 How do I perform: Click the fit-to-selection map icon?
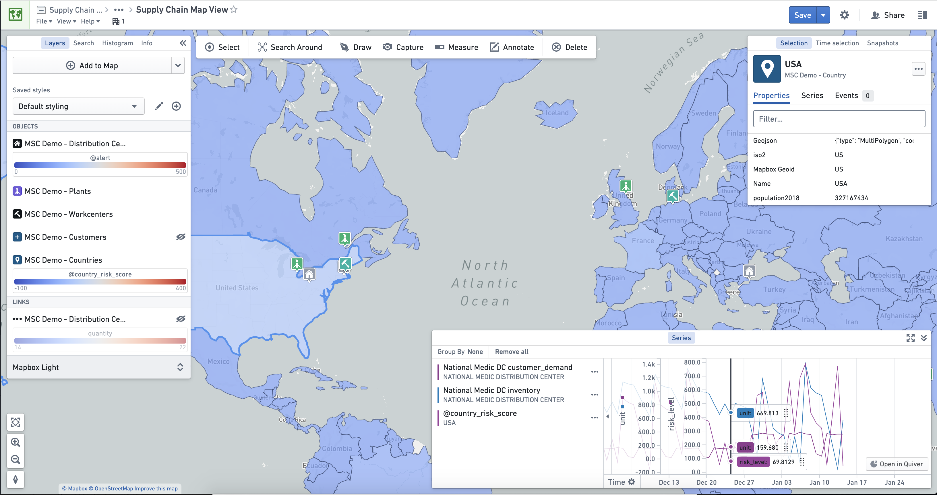coord(16,422)
